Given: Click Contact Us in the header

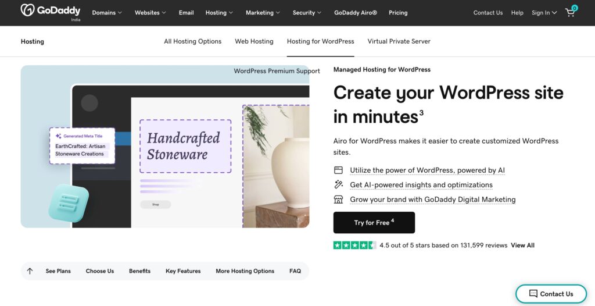Looking at the screenshot, I should point(488,13).
